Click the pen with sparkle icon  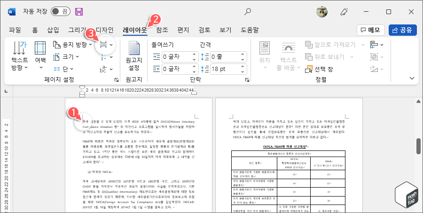pos(344,11)
